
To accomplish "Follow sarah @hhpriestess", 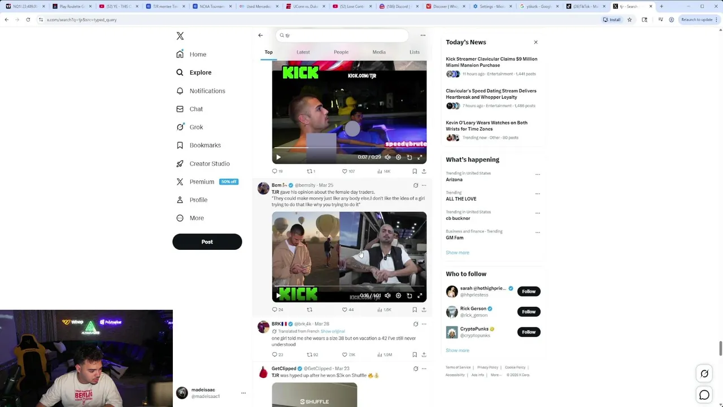I will point(529,292).
